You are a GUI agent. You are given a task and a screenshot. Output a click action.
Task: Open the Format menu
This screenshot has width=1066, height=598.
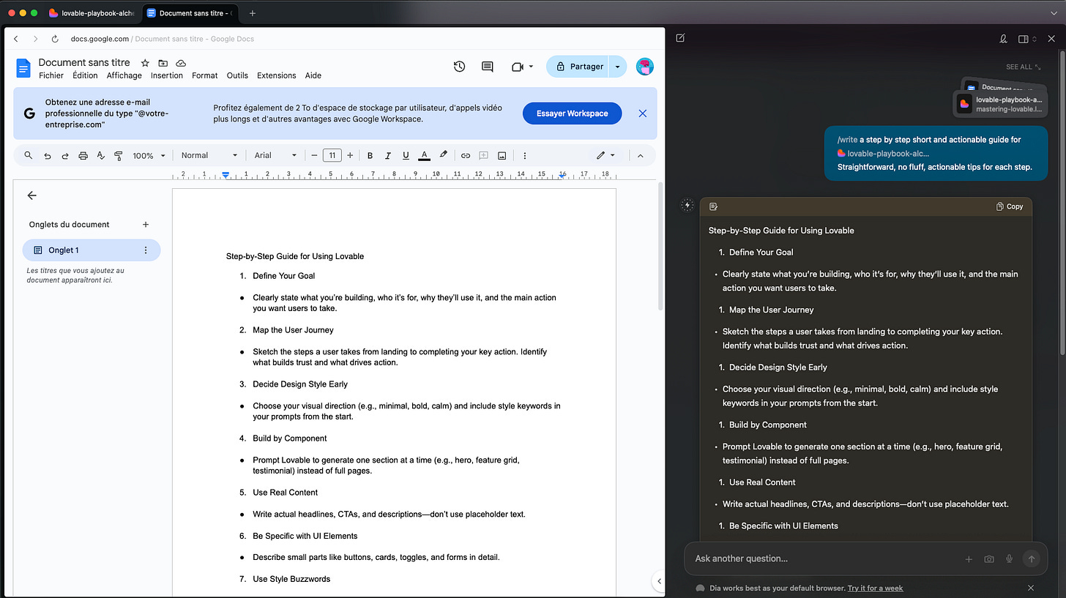(205, 75)
